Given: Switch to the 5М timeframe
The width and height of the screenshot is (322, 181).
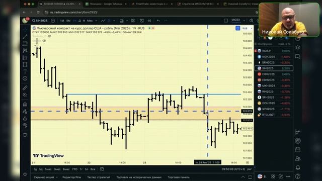Looking at the screenshot, I should click(68, 21).
